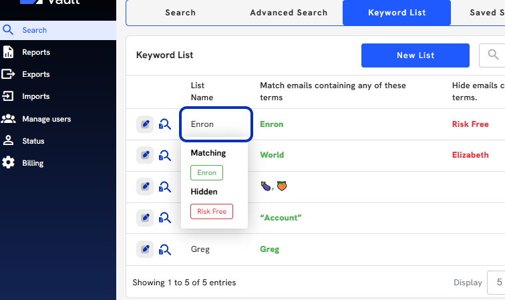Click the Hidden heading in popup

(204, 192)
